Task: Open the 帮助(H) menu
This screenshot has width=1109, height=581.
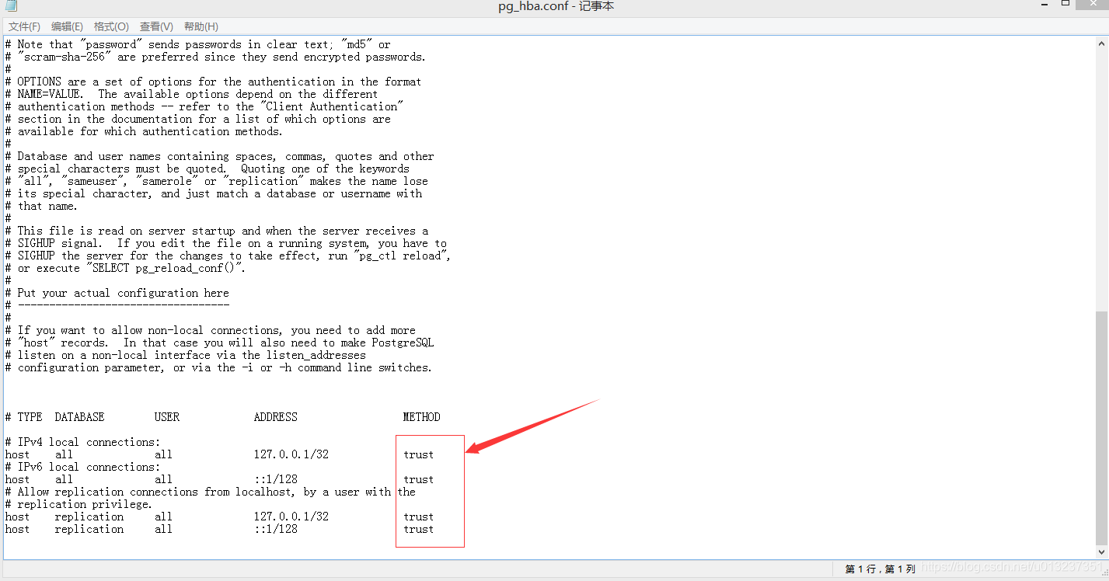Action: point(201,26)
